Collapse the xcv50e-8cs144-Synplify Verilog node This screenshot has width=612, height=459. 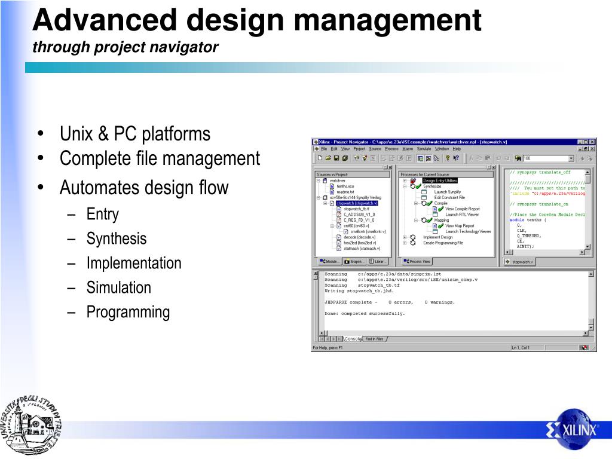(319, 197)
